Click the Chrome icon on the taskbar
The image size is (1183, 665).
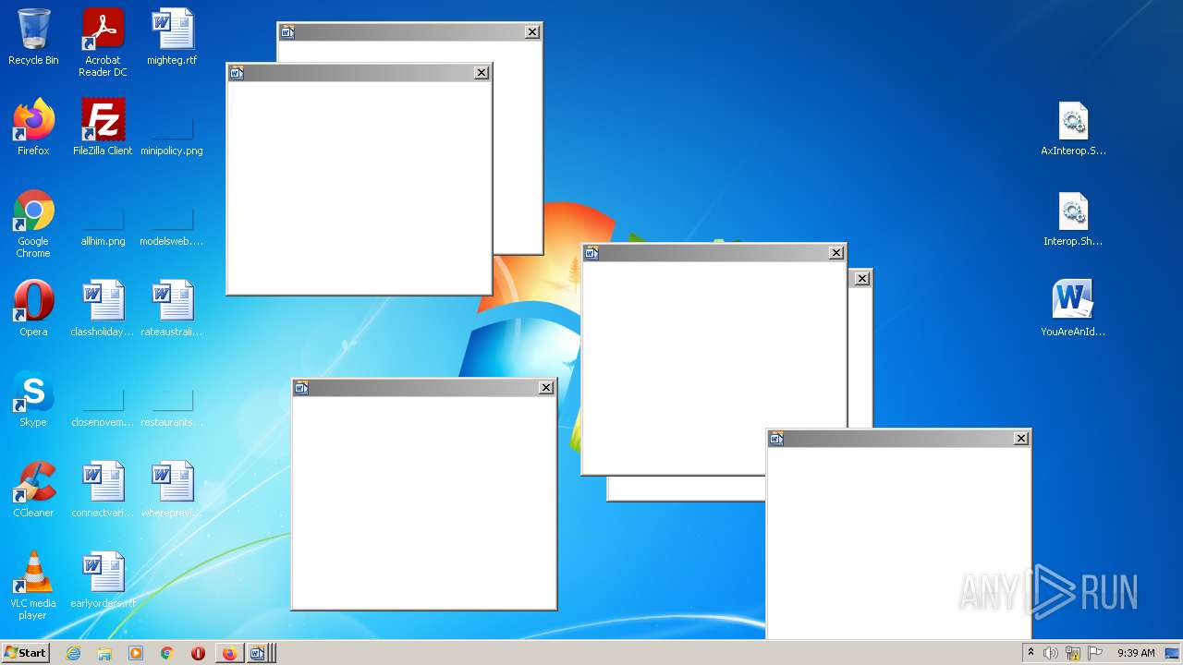coord(167,653)
